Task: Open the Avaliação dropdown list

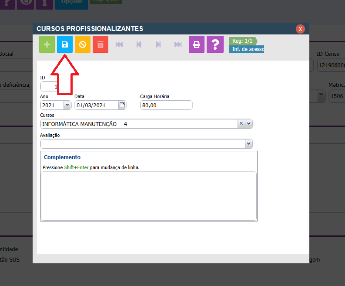Action: 248,143
